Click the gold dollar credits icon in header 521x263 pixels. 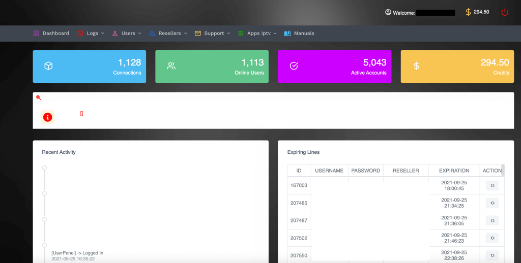click(468, 12)
